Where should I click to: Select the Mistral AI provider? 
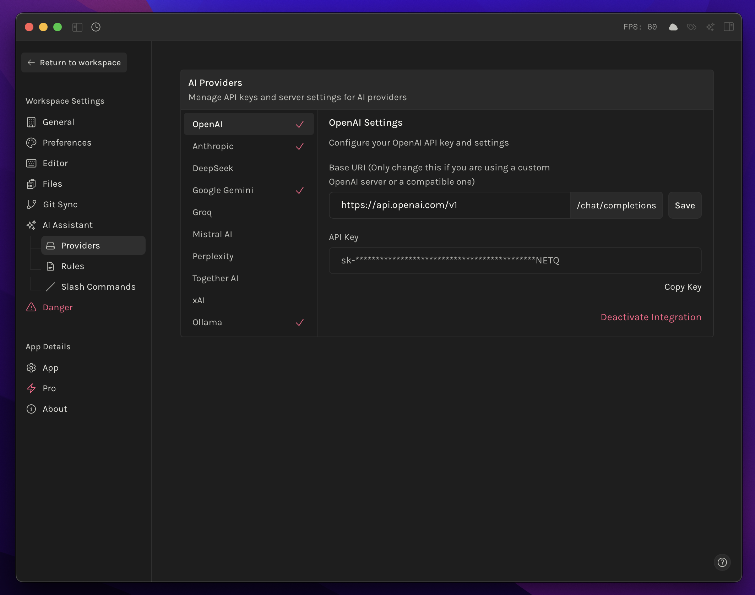pos(249,234)
